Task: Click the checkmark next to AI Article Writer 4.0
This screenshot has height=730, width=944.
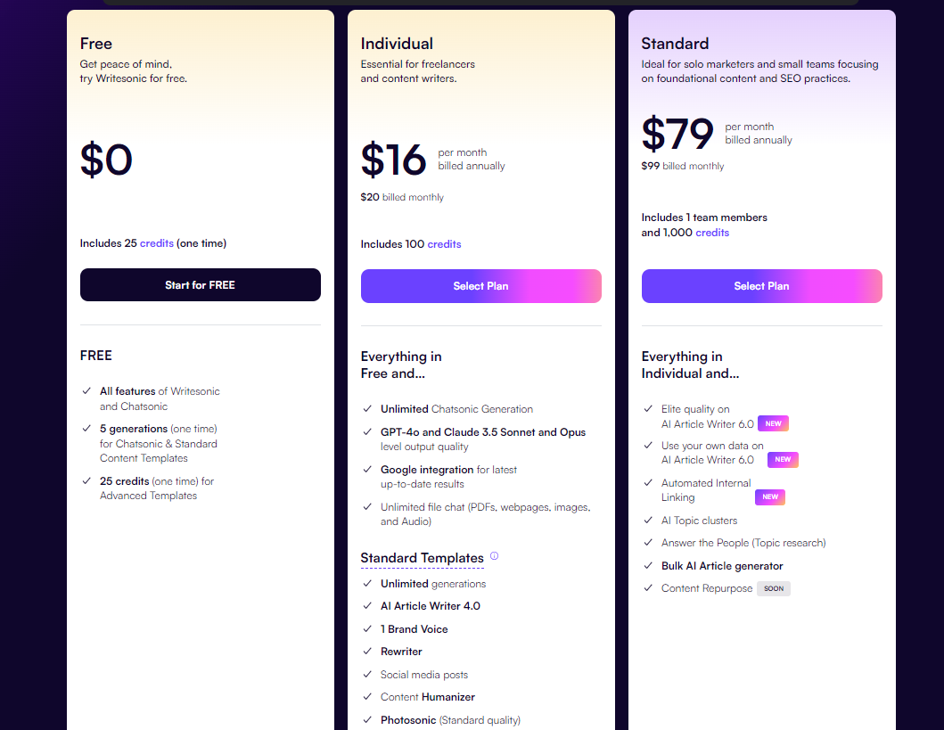Action: [366, 605]
